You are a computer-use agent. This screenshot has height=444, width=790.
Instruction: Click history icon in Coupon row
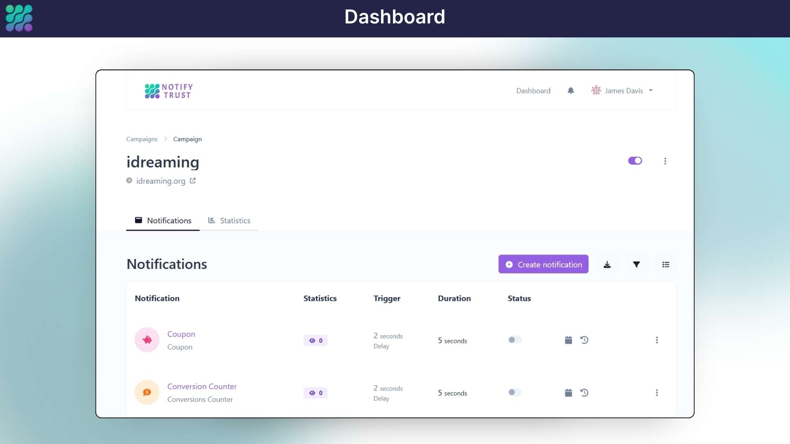click(584, 340)
